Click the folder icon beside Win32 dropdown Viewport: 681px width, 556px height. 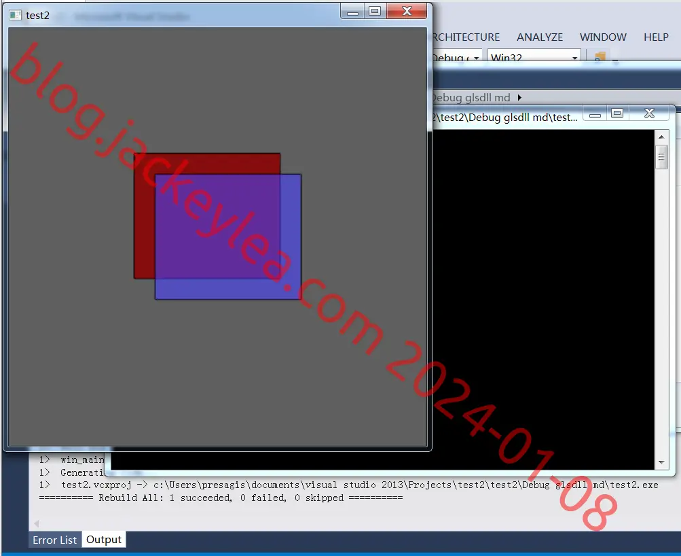pyautogui.click(x=600, y=57)
